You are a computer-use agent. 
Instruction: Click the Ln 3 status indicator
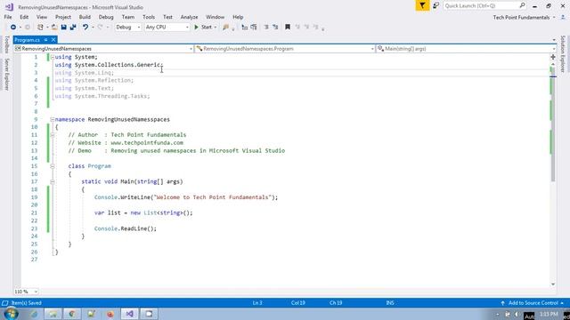coord(257,302)
